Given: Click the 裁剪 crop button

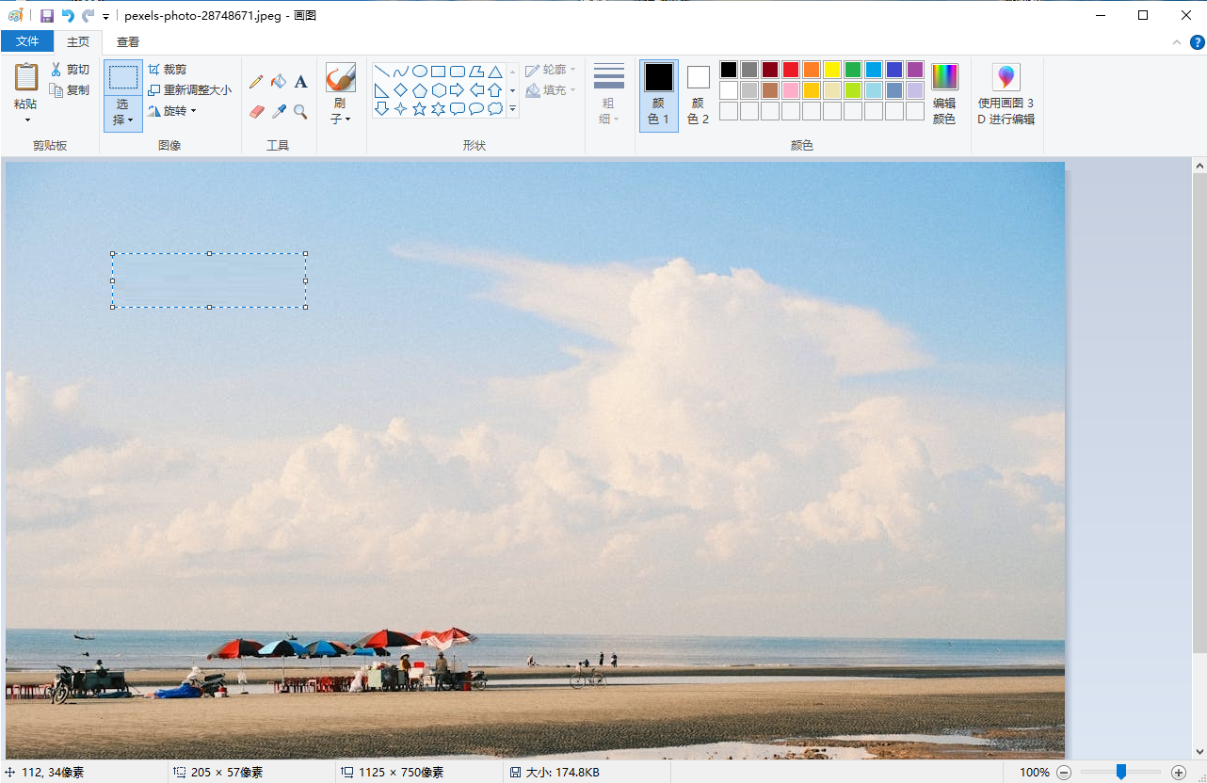Looking at the screenshot, I should point(168,70).
